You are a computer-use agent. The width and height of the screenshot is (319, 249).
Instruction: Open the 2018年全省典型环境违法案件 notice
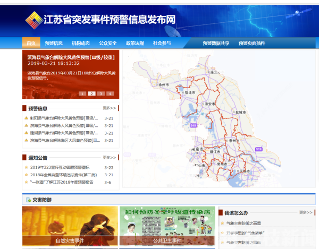[x=64, y=175]
